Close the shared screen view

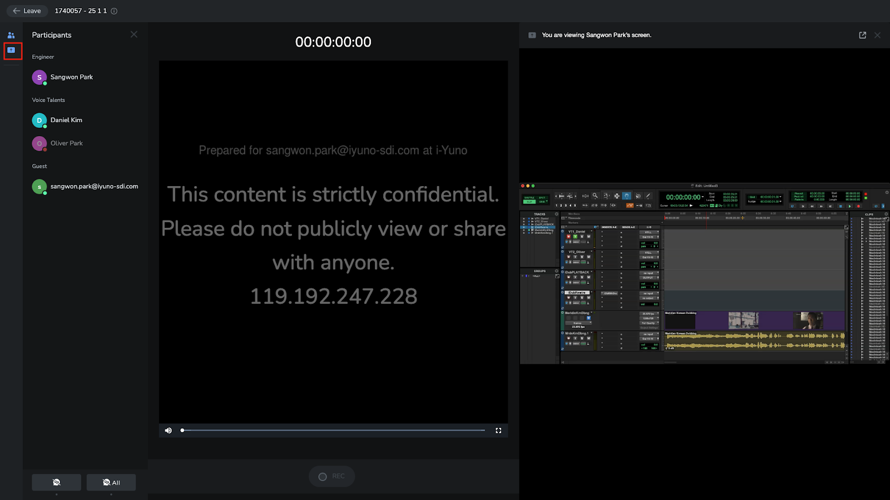877,35
